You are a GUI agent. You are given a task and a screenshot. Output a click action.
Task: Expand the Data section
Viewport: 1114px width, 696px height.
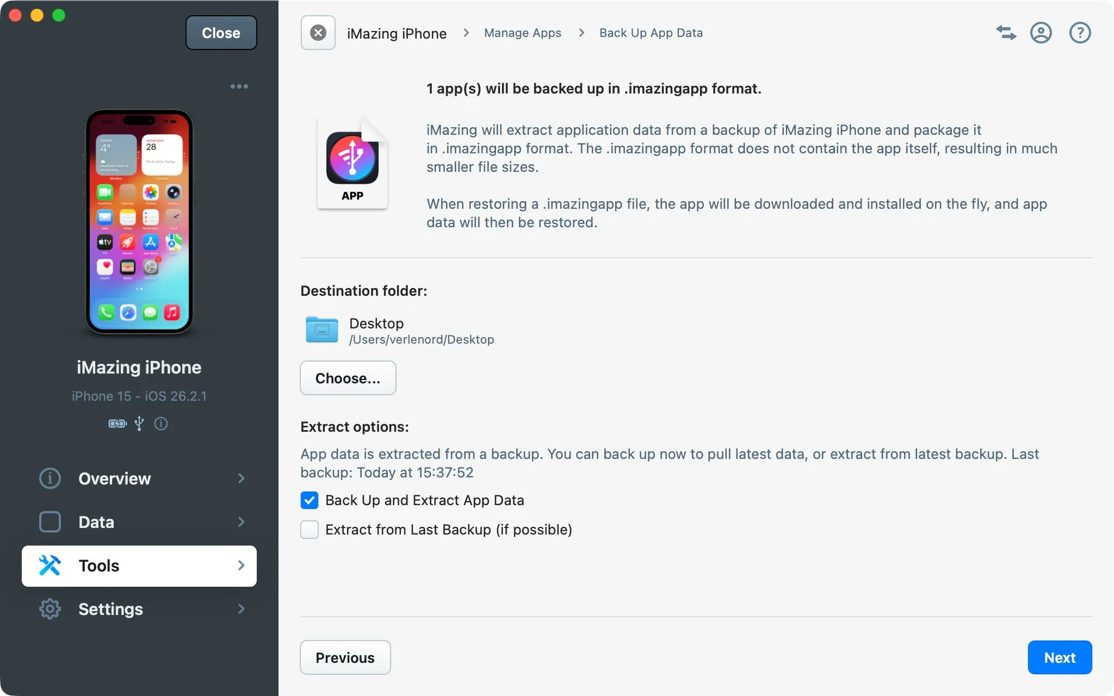point(241,522)
